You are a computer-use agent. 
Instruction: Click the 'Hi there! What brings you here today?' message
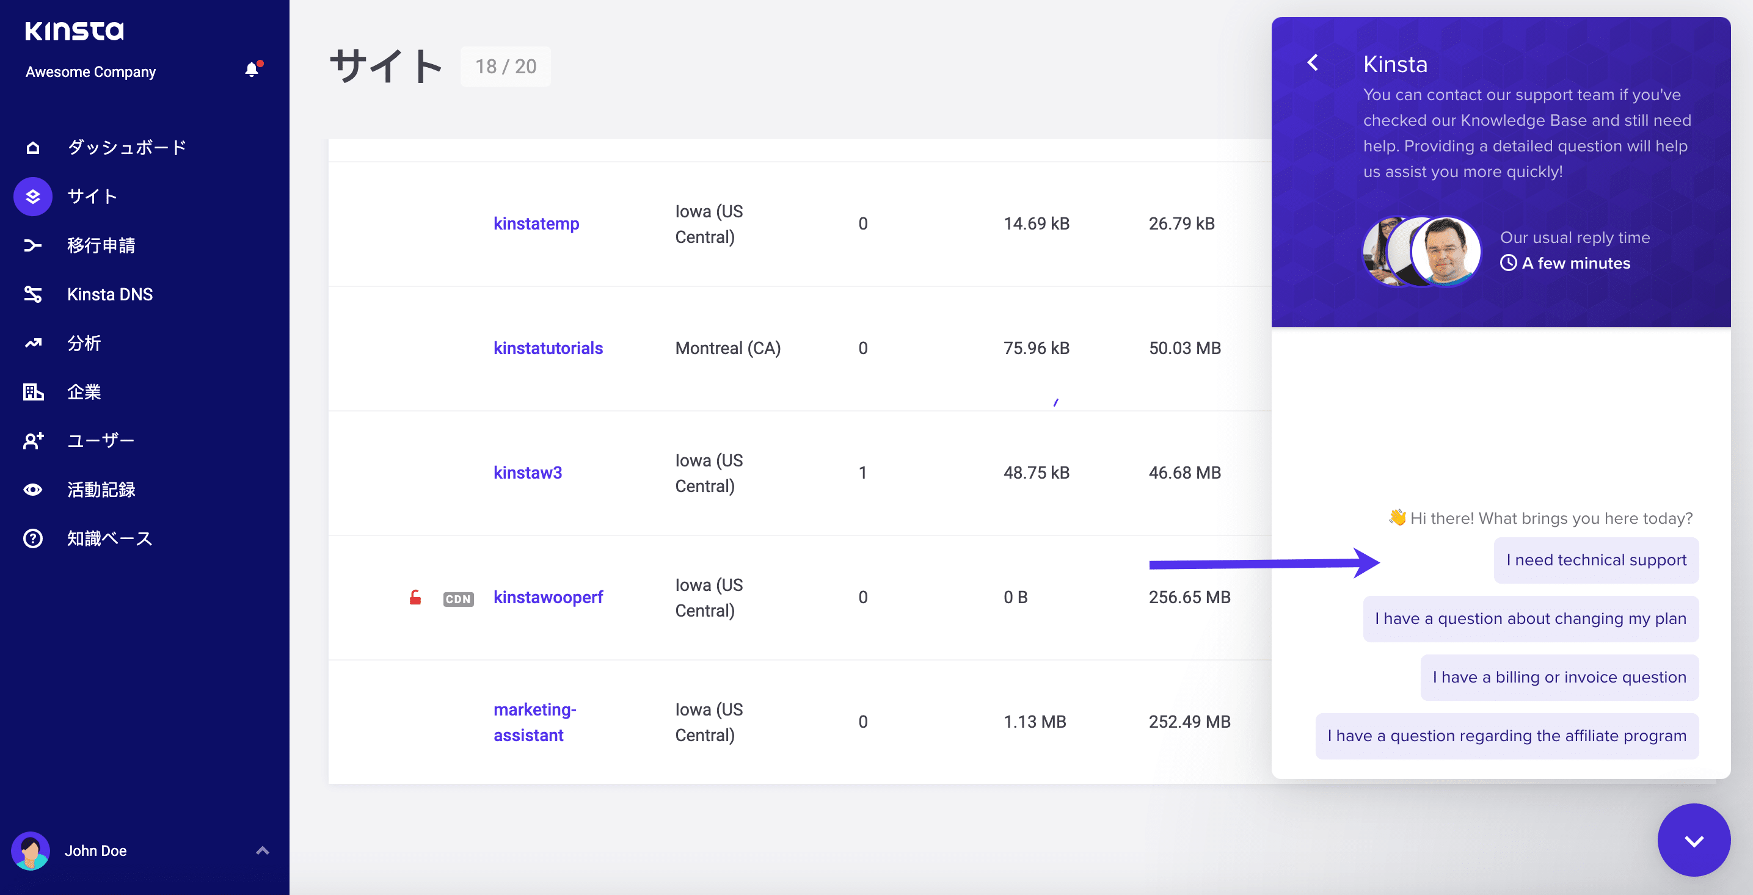click(x=1540, y=518)
